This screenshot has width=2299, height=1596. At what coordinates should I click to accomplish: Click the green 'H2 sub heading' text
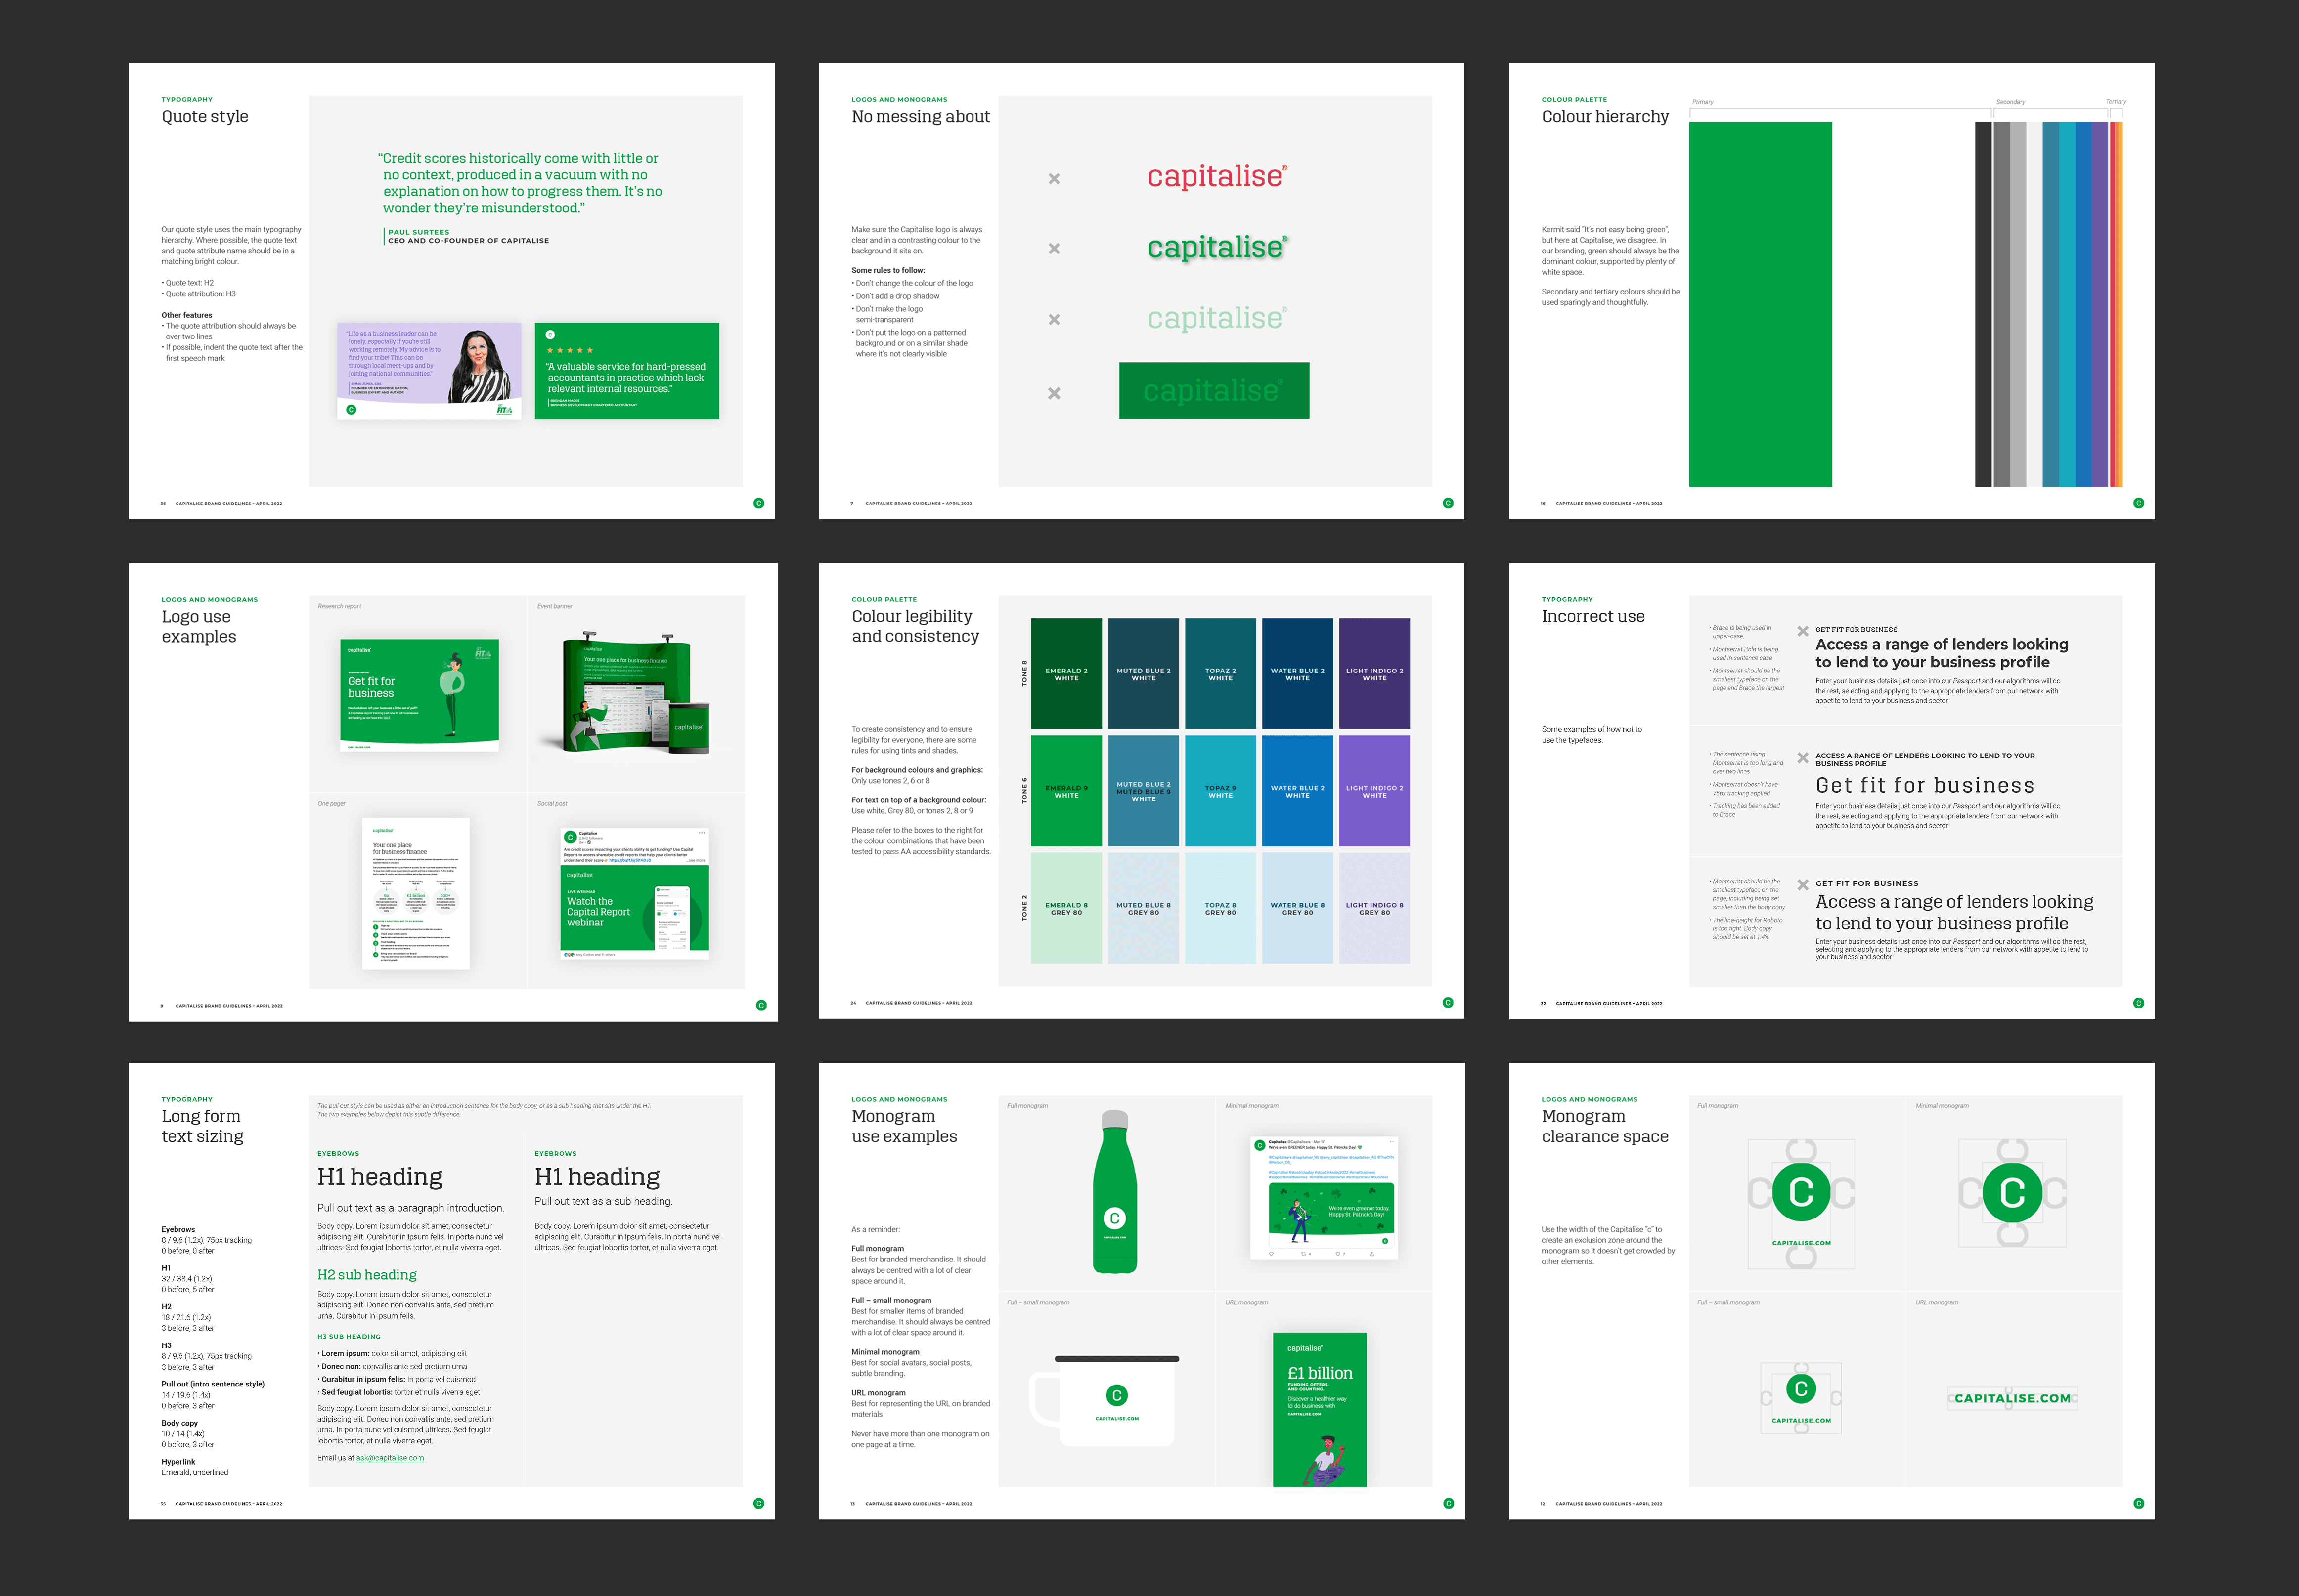(x=367, y=1275)
